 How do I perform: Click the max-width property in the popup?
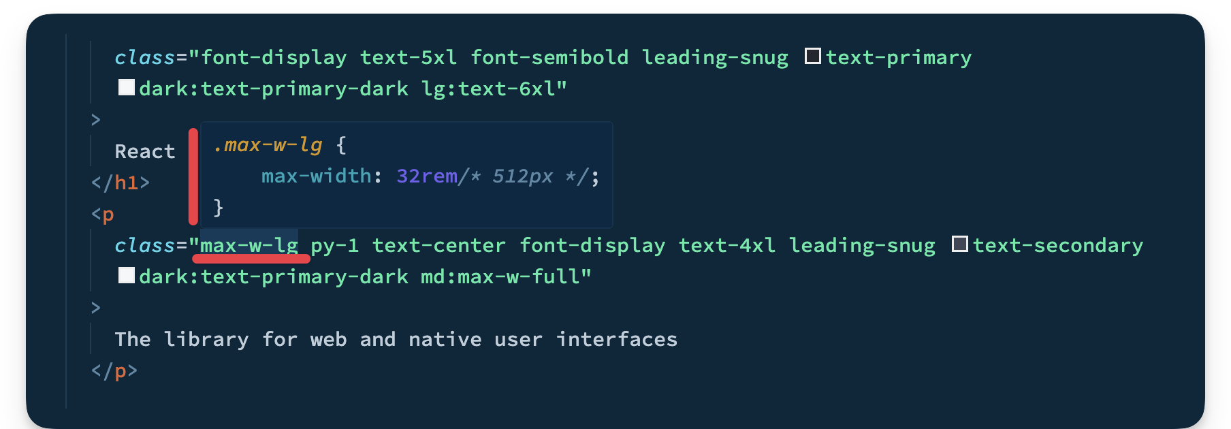(316, 176)
